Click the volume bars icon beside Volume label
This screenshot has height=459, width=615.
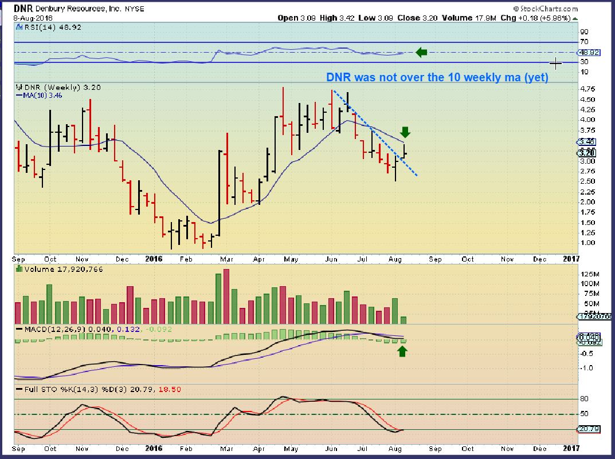[19, 269]
